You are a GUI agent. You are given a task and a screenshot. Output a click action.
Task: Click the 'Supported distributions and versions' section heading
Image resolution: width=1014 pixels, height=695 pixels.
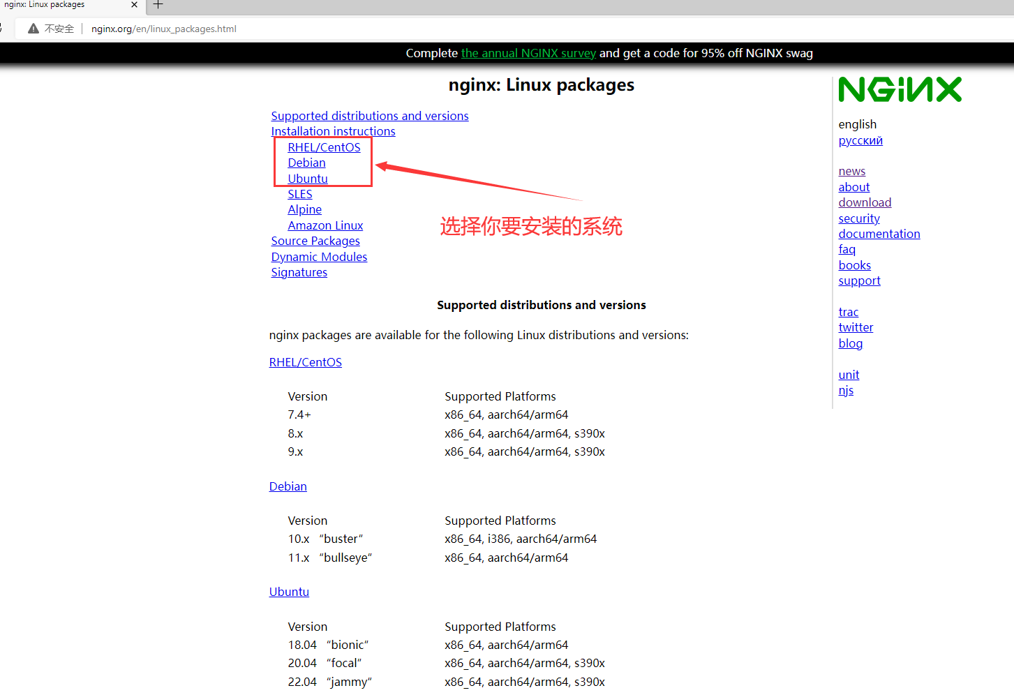click(x=542, y=305)
